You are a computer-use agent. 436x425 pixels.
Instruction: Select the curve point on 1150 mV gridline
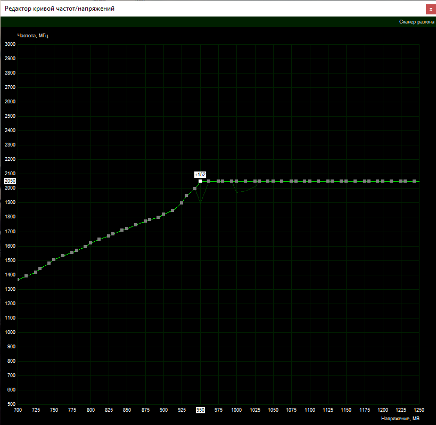[346, 181]
